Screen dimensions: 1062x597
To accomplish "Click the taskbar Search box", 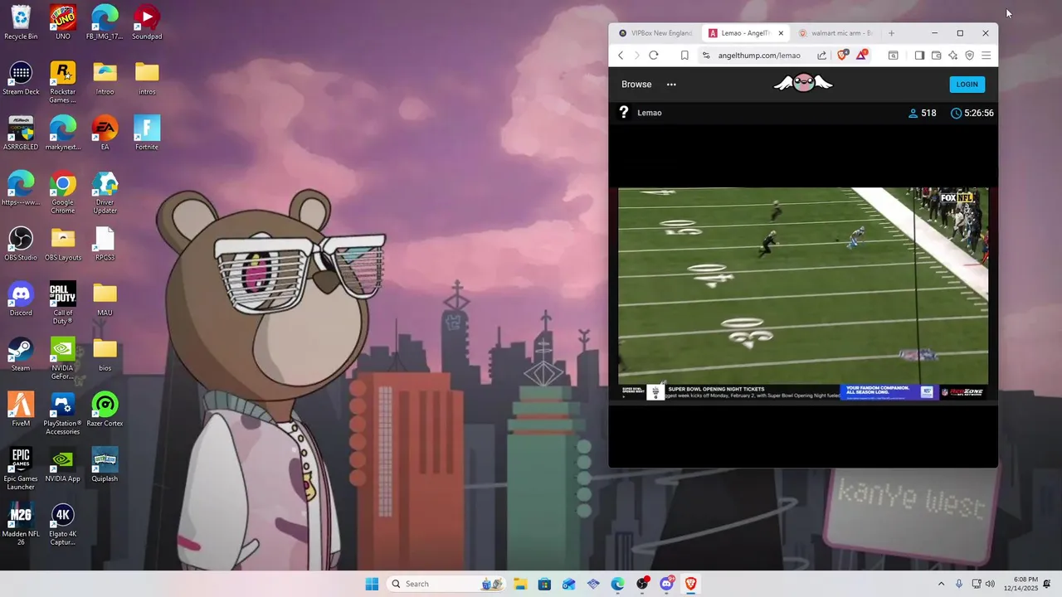I will [x=446, y=584].
